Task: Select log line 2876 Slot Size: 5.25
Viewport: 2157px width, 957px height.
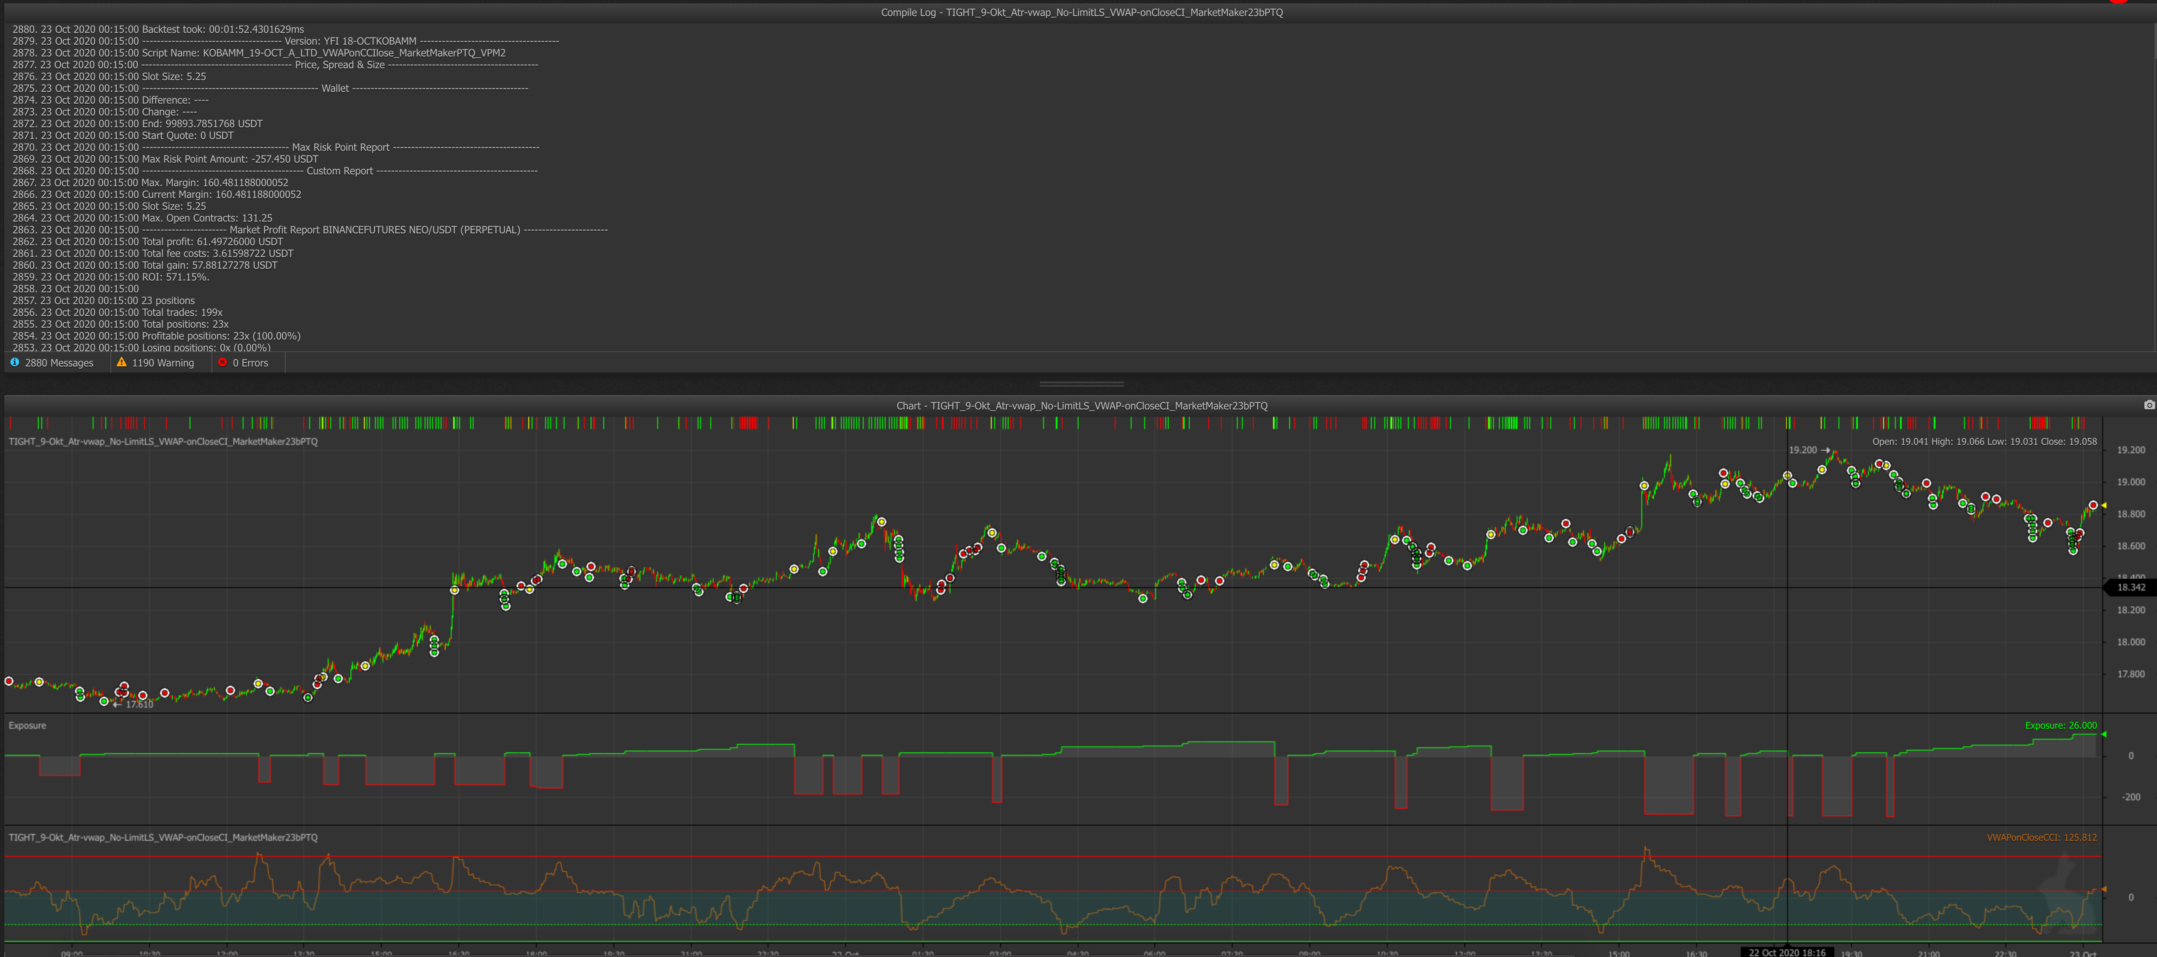Action: point(109,76)
